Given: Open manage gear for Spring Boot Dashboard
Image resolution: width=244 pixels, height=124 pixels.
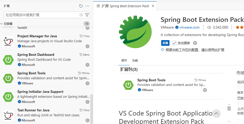Looking at the screenshot, I should (87, 65).
